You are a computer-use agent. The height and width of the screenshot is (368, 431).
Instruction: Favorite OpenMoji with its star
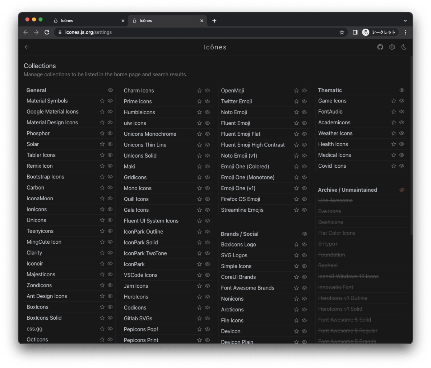tap(296, 91)
